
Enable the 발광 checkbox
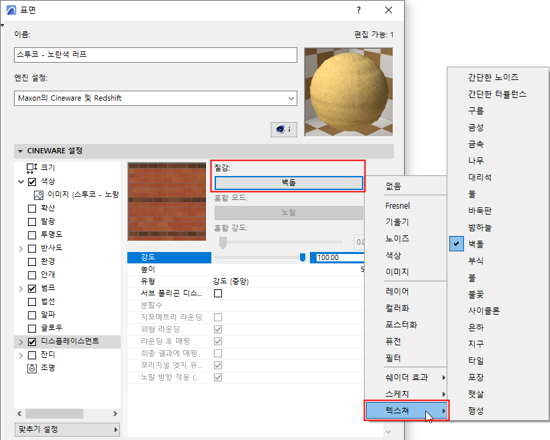(32, 222)
